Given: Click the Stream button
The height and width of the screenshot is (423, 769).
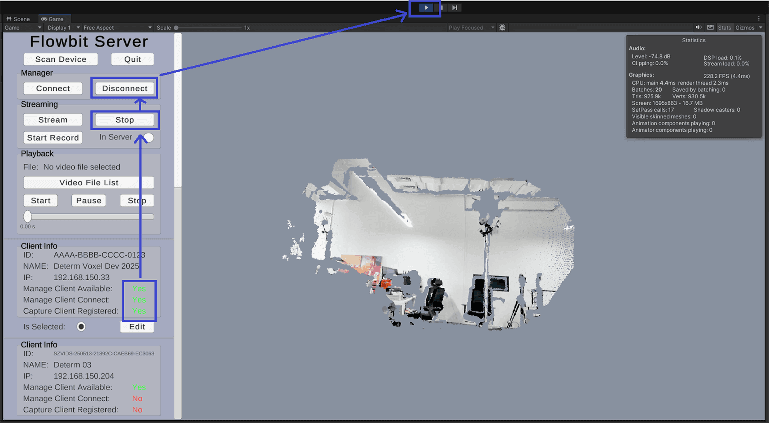Looking at the screenshot, I should click(53, 120).
